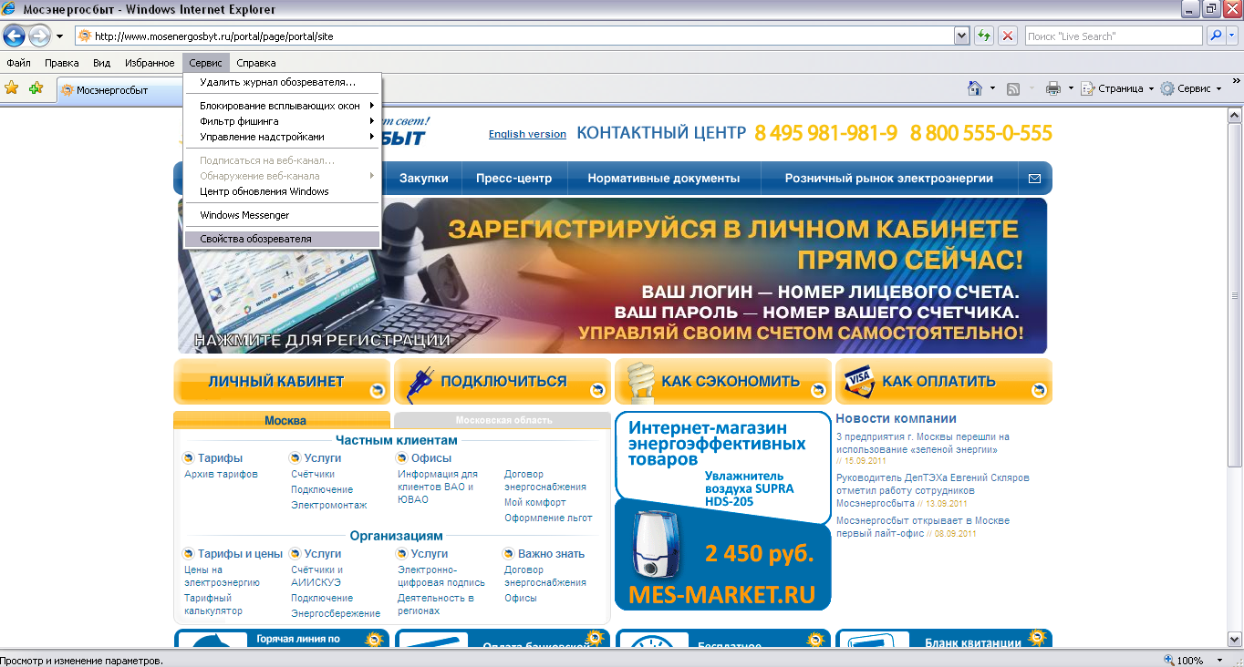This screenshot has width=1244, height=667.
Task: Click the Подключиться orange button
Action: (x=503, y=382)
